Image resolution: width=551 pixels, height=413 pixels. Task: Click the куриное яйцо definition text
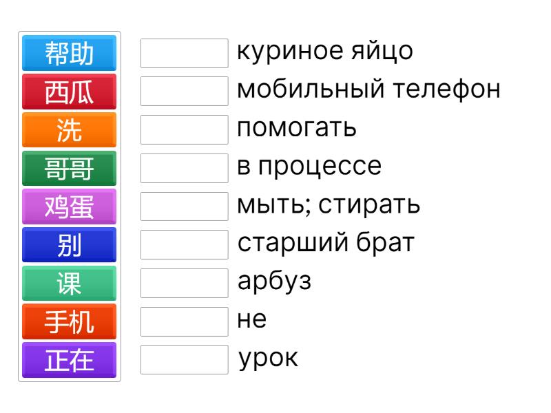(x=325, y=52)
